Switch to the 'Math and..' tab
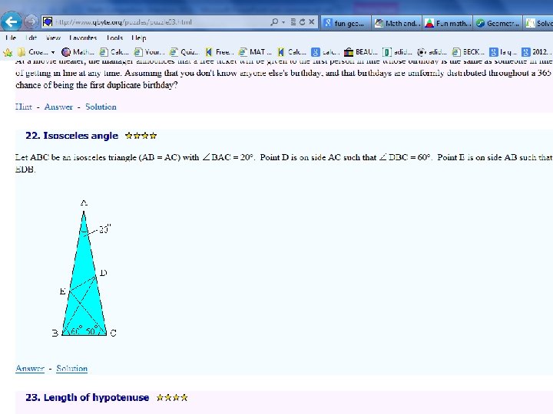This screenshot has width=553, height=414. (x=397, y=23)
